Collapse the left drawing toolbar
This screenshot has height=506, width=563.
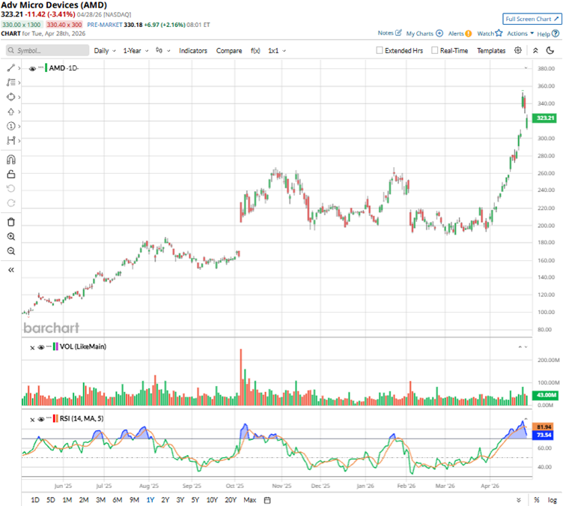[10, 270]
